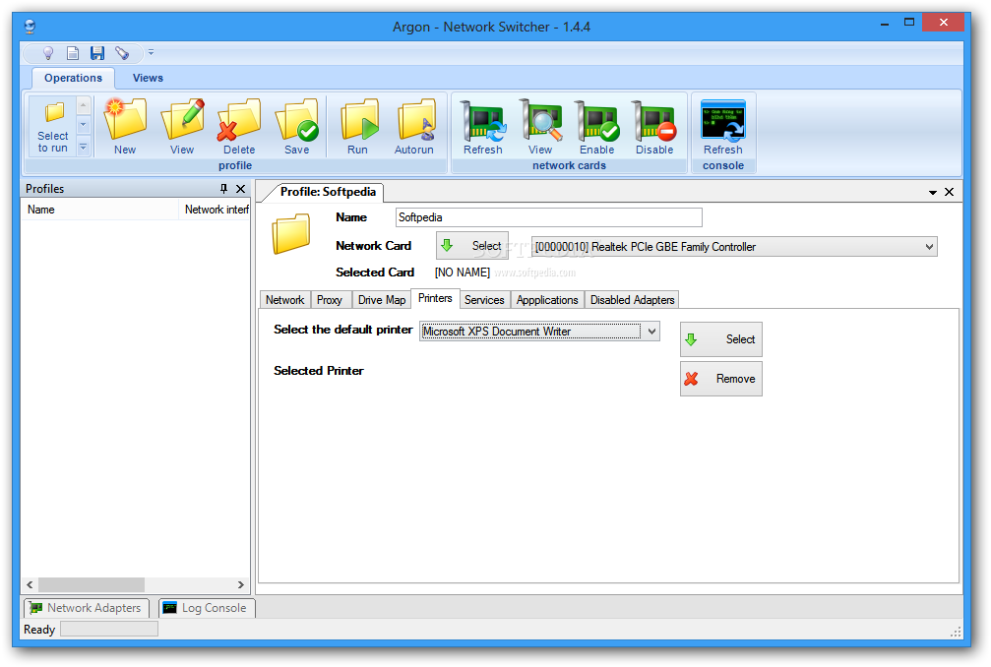The width and height of the screenshot is (991, 667).
Task: Open the Services tab
Action: [x=484, y=300]
